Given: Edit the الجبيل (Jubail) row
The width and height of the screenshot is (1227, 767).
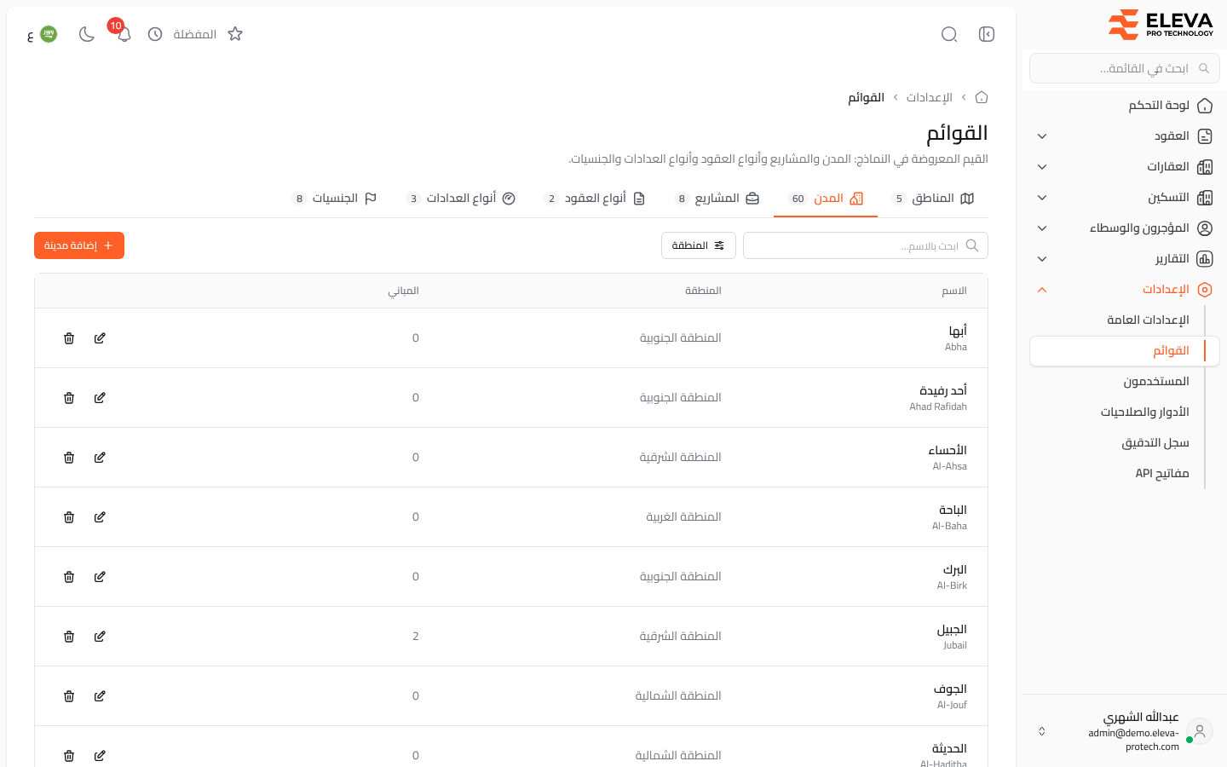Looking at the screenshot, I should pyautogui.click(x=100, y=637).
